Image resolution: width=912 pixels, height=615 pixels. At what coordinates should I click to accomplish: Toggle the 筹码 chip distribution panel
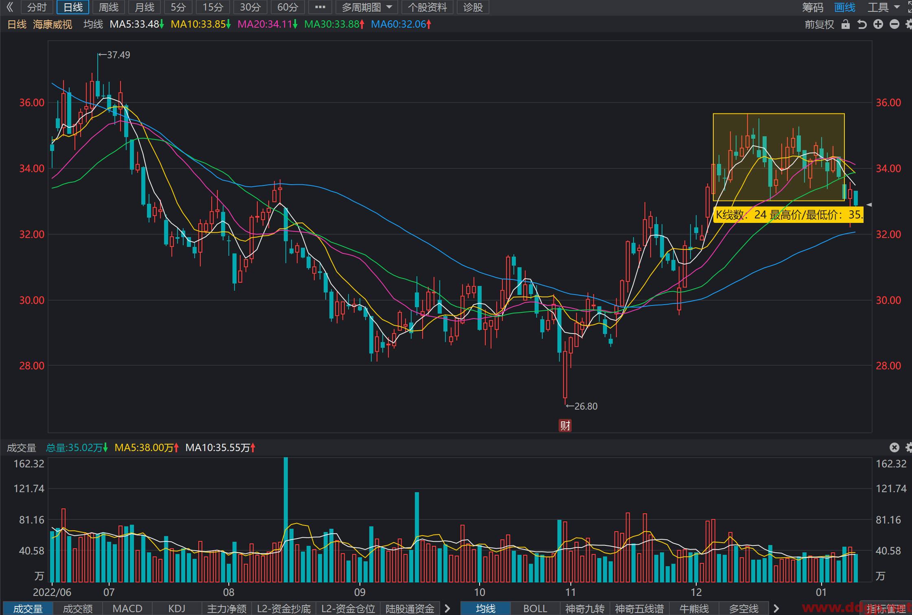pyautogui.click(x=812, y=7)
